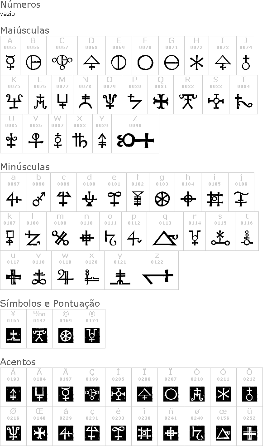Pick the inverted glyph for ü 0252
Screen dimensions: 267x446
pyautogui.click(x=249, y=433)
